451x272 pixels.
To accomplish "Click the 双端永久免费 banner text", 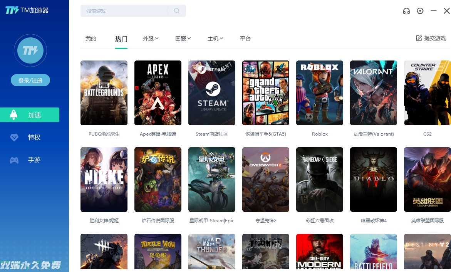I will click(x=30, y=265).
